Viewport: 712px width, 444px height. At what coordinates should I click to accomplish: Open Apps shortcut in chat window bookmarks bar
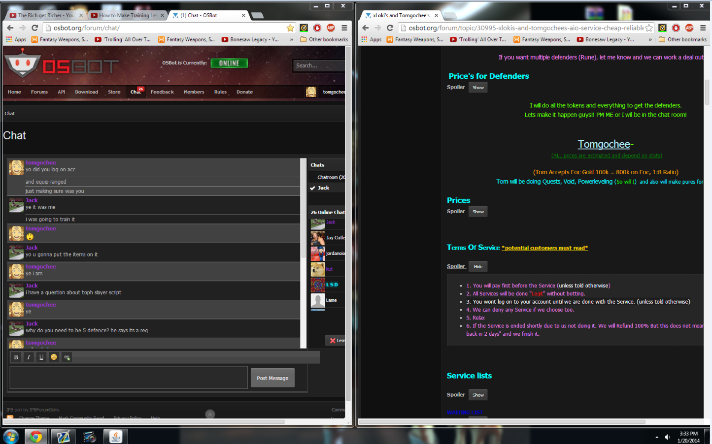coord(16,39)
